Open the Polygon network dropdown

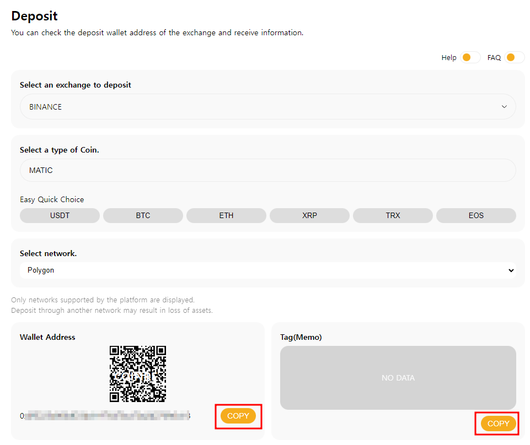coord(267,270)
